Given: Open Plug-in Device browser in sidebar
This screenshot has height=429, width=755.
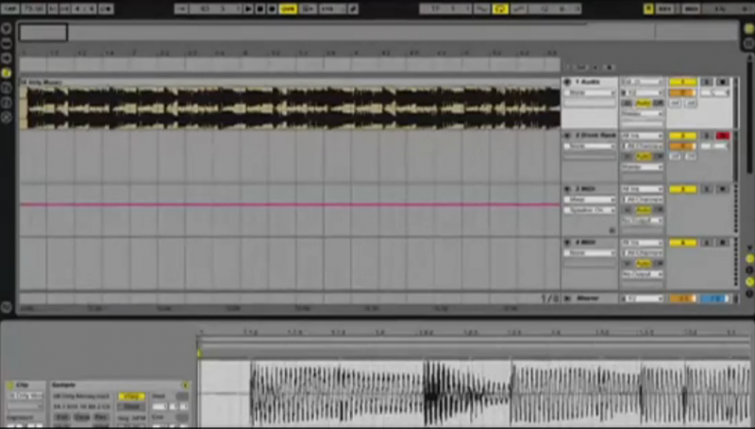Looking at the screenshot, I should coord(7,58).
